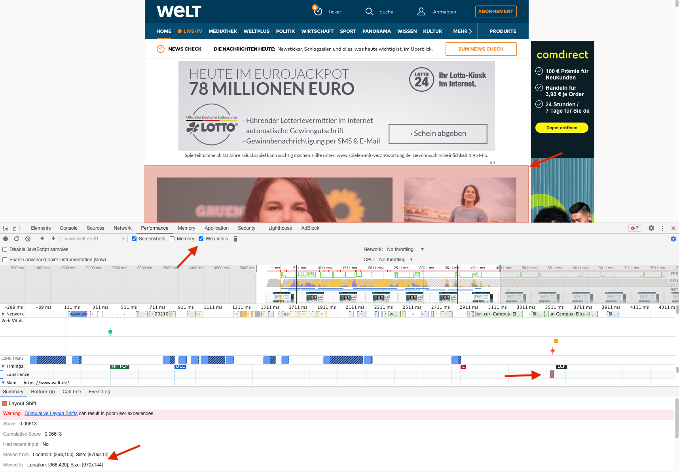This screenshot has width=679, height=472.
Task: Click the Welt search magnifier icon
Action: point(369,11)
